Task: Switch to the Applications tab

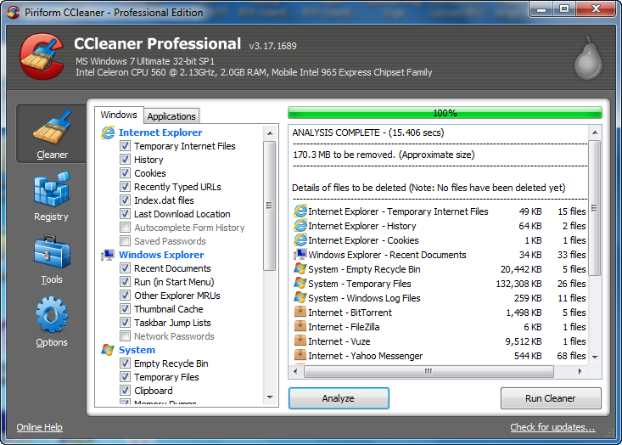Action: click(171, 116)
